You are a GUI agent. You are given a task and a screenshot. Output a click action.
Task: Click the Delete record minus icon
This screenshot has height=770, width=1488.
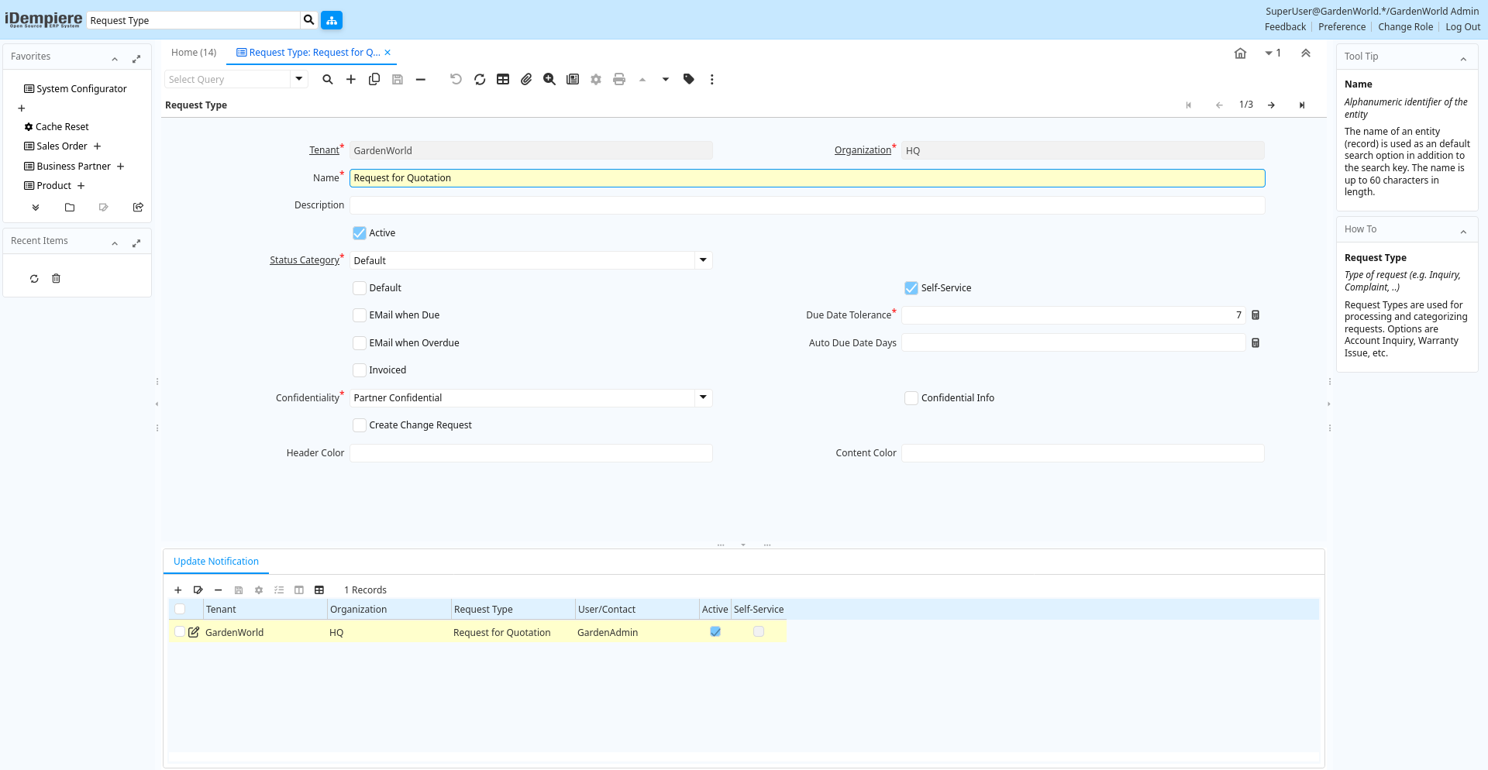(x=421, y=79)
